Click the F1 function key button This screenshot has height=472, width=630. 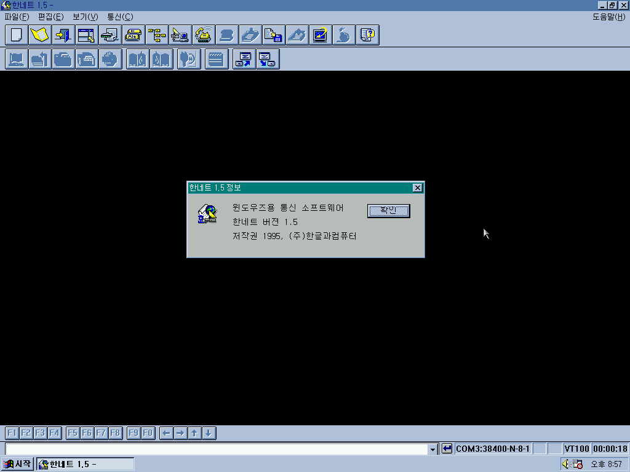12,433
